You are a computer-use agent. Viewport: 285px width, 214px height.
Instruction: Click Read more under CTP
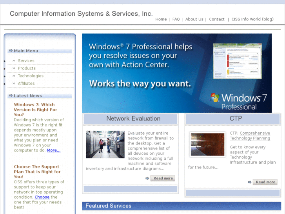[265, 182]
